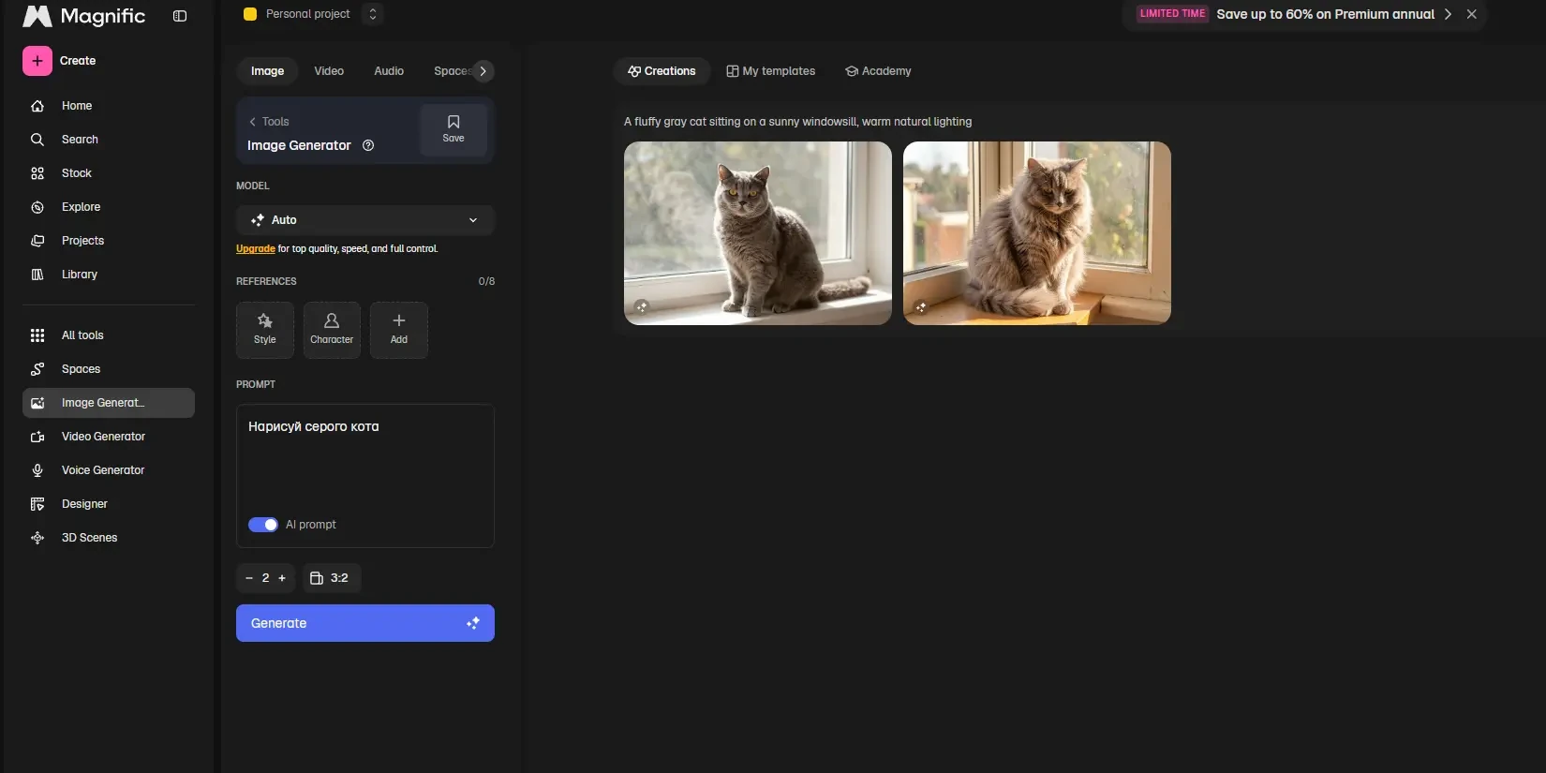Collapse the sidebar panel icon
Viewport: 1546px width, 773px height.
point(180,16)
